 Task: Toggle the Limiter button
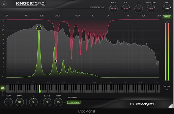tap(167, 17)
